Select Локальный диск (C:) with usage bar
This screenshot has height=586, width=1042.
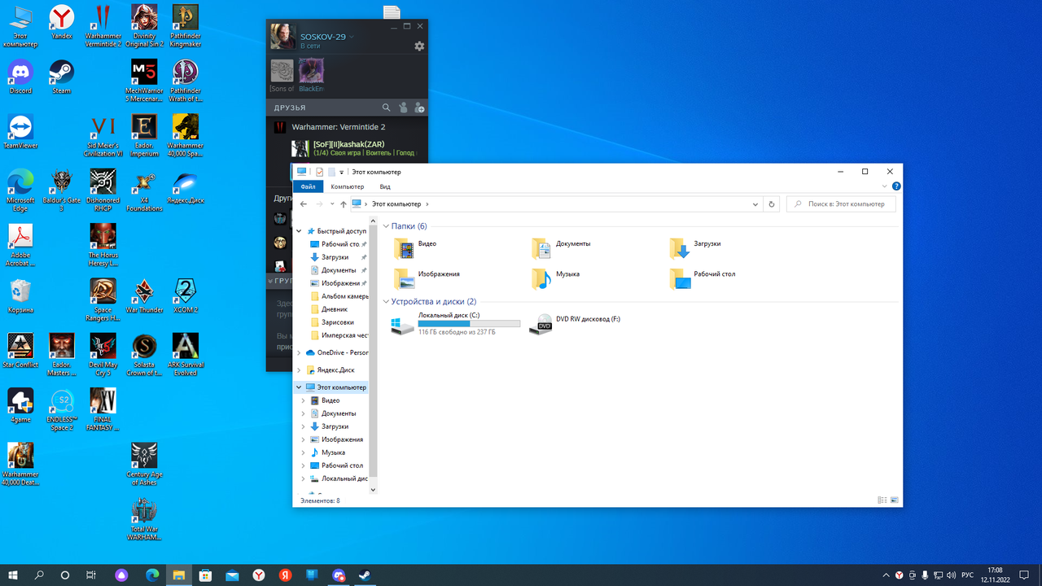click(454, 324)
